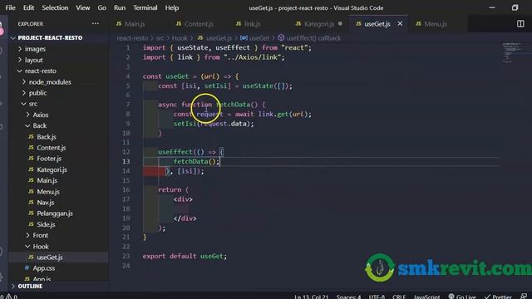Click the JS icon beside Nav.js

point(31,202)
